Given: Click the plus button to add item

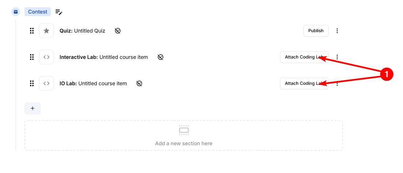Looking at the screenshot, I should pyautogui.click(x=33, y=108).
